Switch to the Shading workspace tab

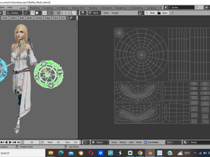tap(93, 8)
